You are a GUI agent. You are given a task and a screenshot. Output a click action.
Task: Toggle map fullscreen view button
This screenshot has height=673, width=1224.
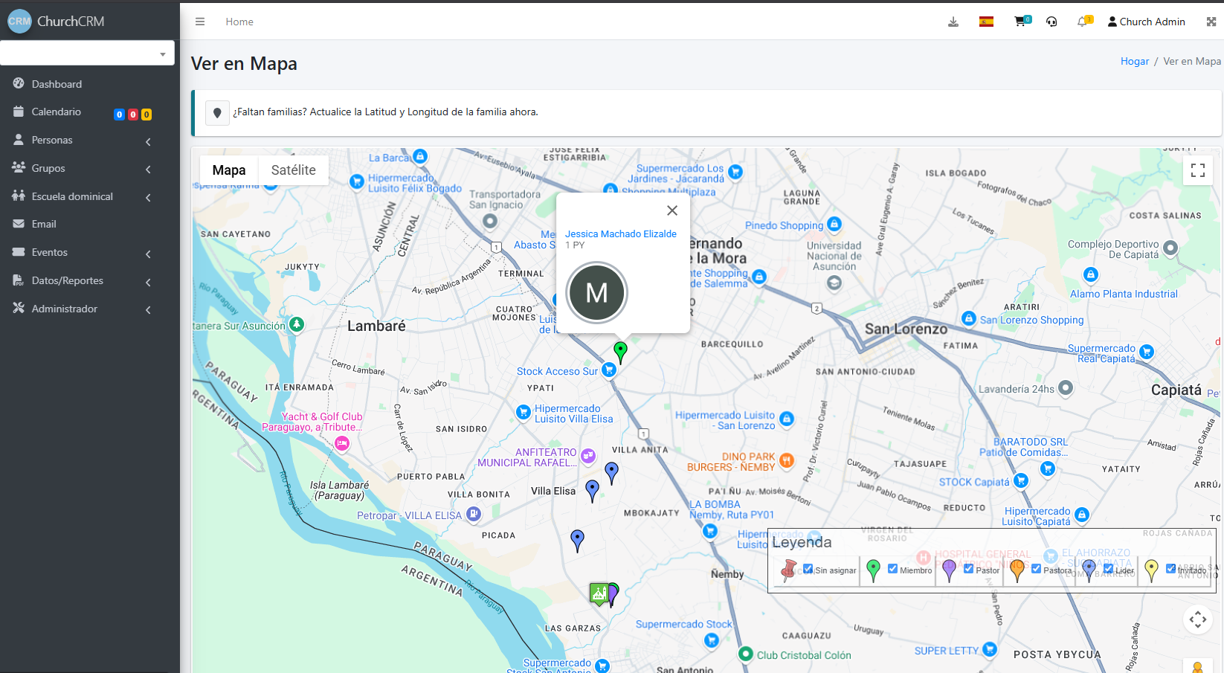pos(1198,170)
